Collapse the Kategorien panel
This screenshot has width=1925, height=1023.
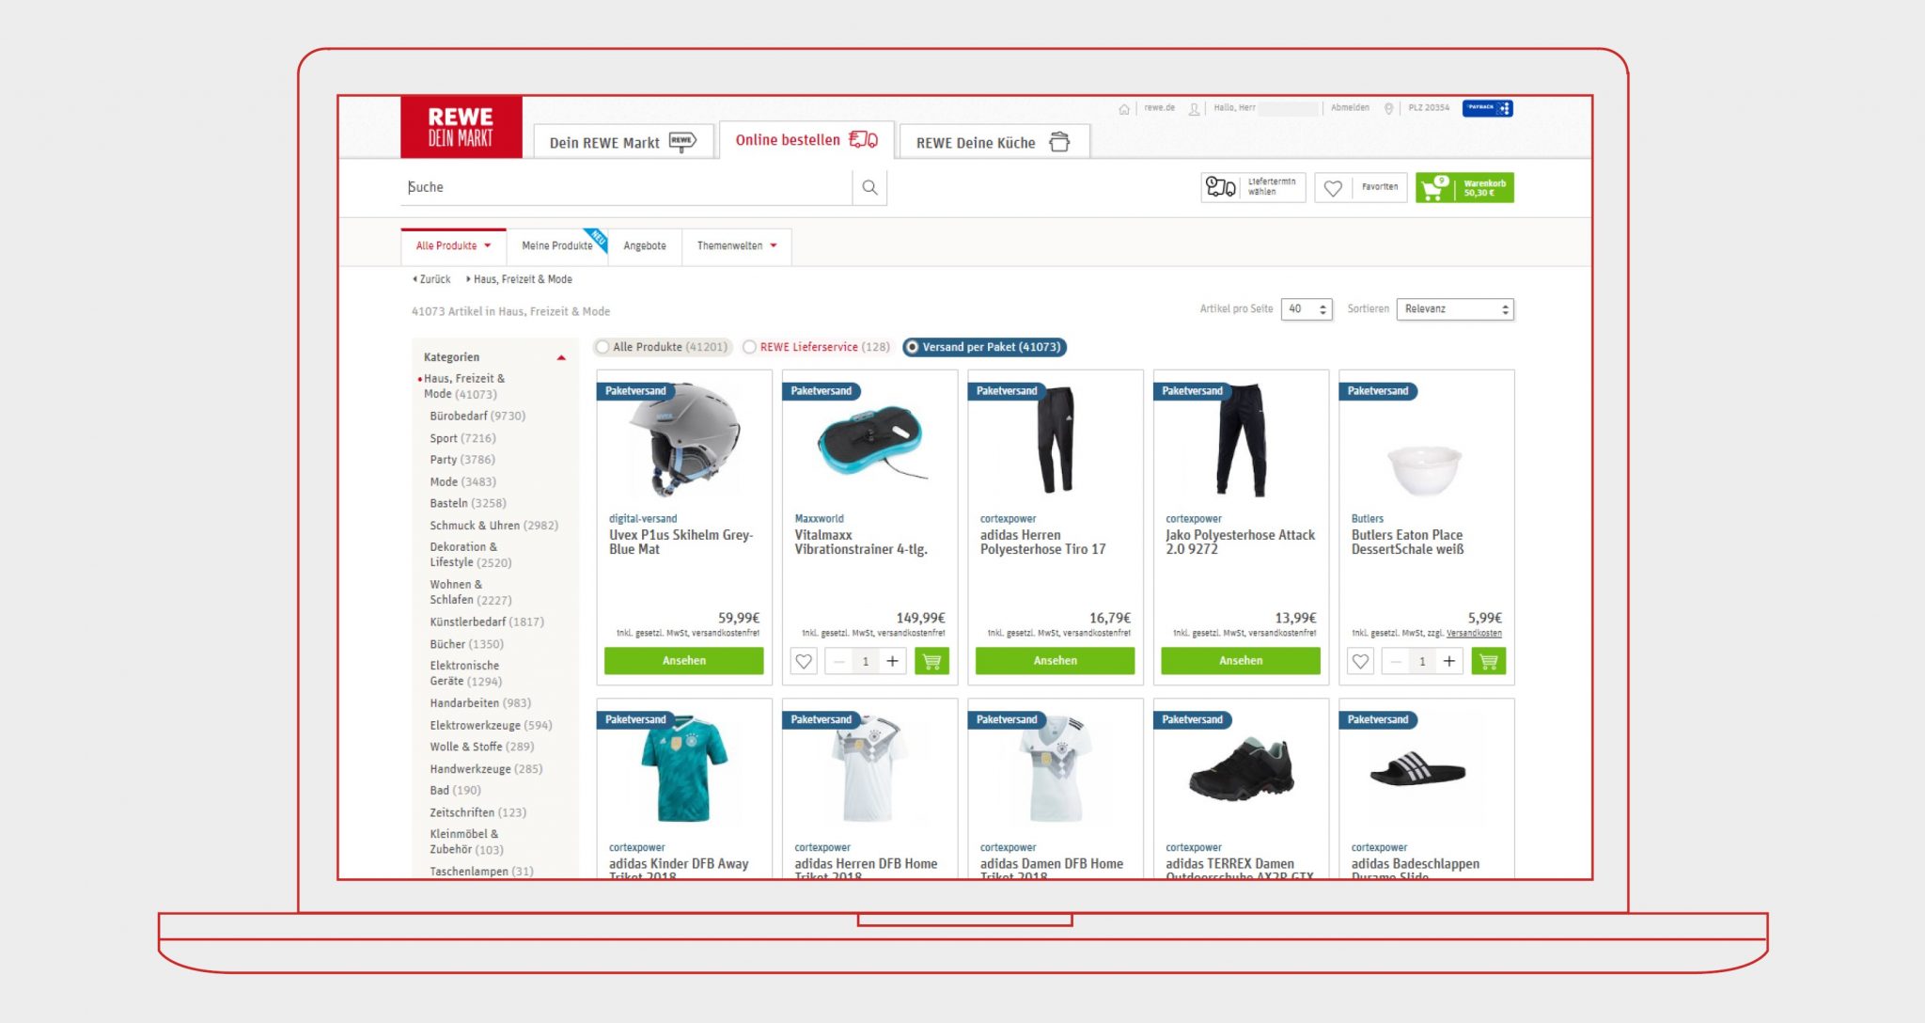click(561, 357)
